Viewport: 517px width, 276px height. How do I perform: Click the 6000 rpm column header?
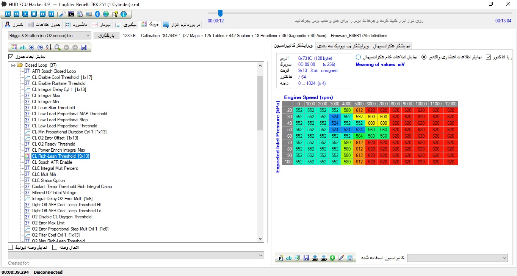tap(371, 104)
